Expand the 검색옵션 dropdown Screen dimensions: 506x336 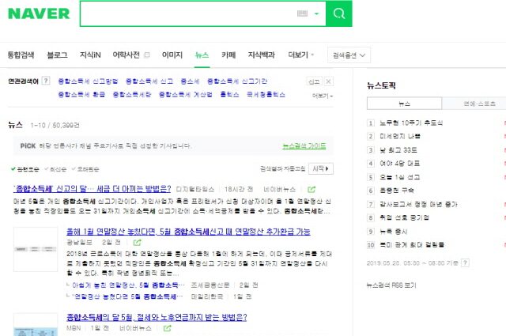pos(349,55)
